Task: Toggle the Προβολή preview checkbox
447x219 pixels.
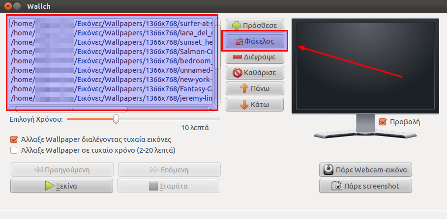Action: click(383, 122)
